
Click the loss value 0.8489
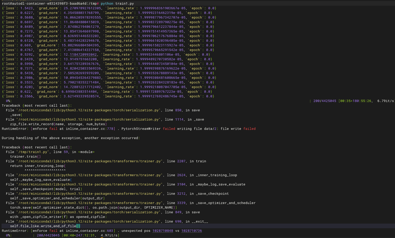(27, 27)
